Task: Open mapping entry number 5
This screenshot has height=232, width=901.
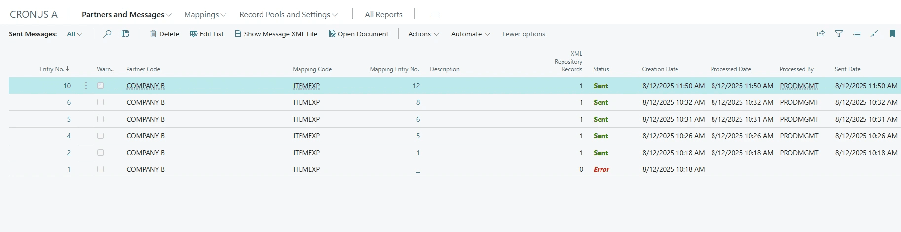Action: (x=418, y=136)
